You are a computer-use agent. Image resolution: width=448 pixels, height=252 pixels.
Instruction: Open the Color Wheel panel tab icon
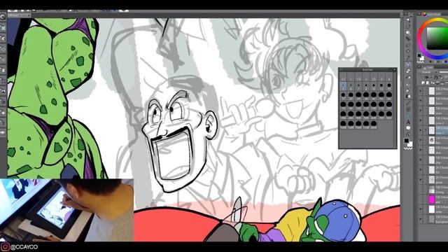coord(424,14)
